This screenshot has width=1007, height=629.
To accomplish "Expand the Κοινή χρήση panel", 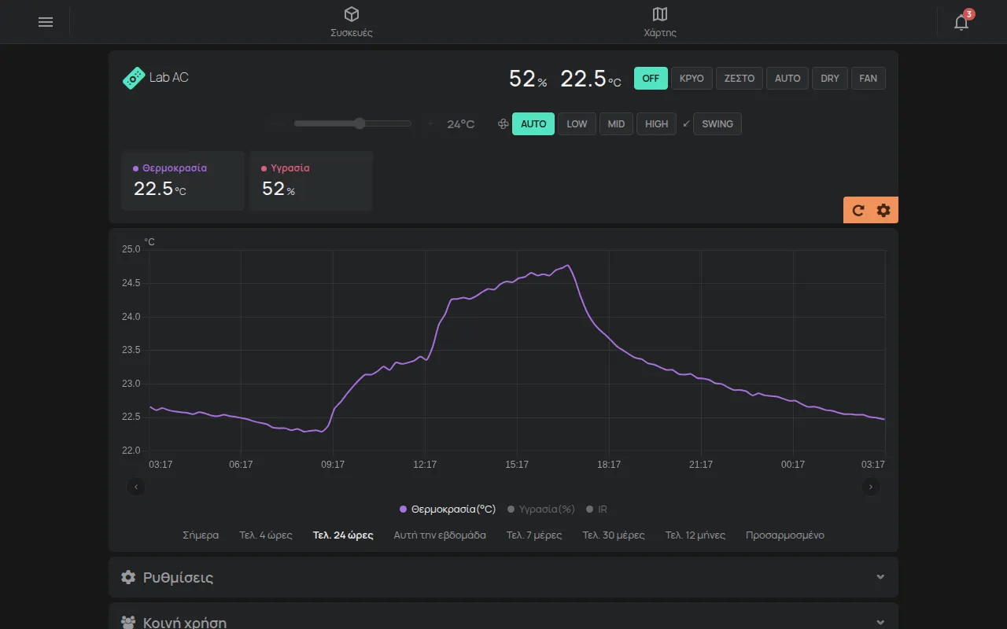I will (x=503, y=617).
